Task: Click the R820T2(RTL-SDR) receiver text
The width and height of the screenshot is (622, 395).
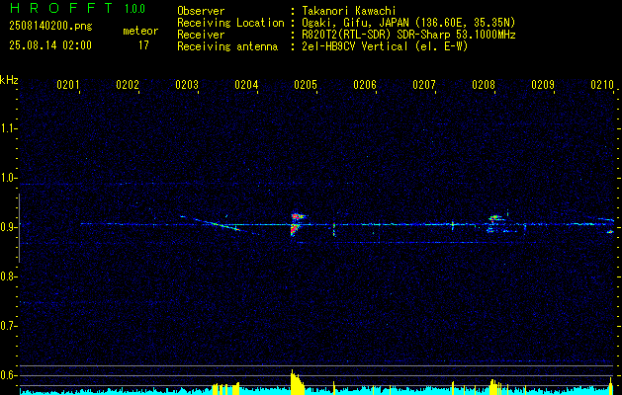Action: pyautogui.click(x=408, y=35)
